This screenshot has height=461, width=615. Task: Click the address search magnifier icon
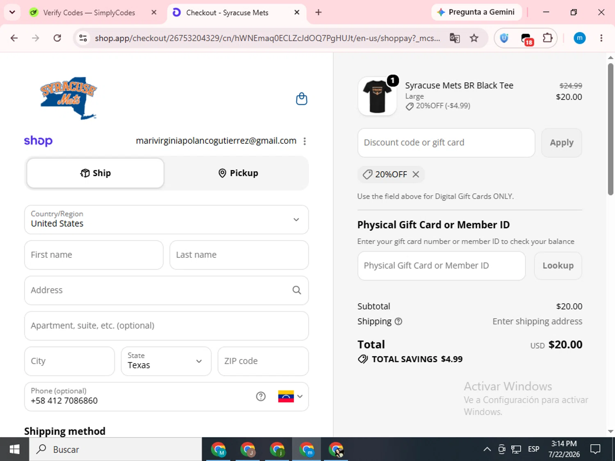[x=297, y=290]
